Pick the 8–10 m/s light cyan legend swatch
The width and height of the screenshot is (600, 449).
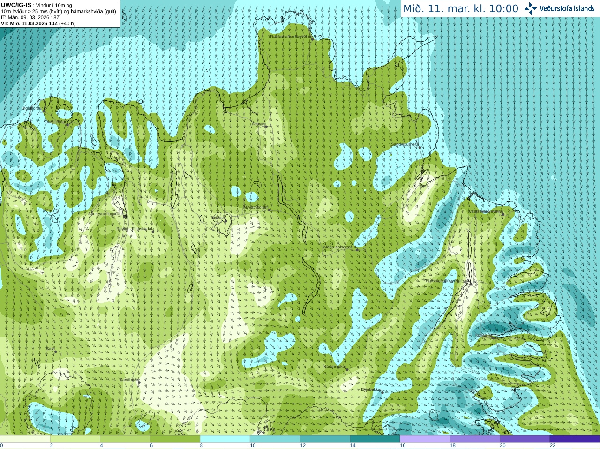point(225,439)
